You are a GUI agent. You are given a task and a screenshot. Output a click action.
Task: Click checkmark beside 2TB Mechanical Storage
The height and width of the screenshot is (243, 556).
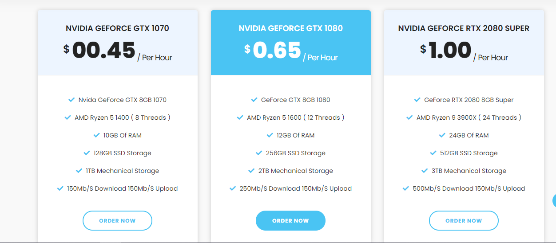pyautogui.click(x=251, y=171)
